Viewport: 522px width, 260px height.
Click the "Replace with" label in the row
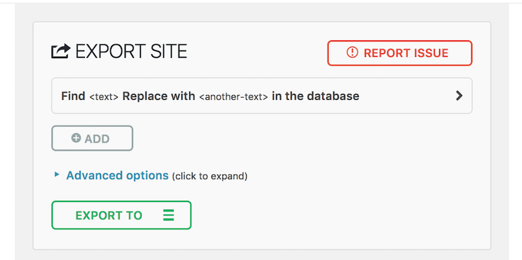159,96
